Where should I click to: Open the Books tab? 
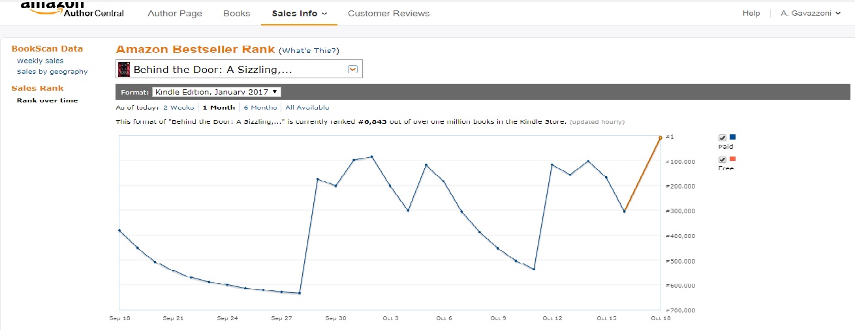[x=236, y=13]
